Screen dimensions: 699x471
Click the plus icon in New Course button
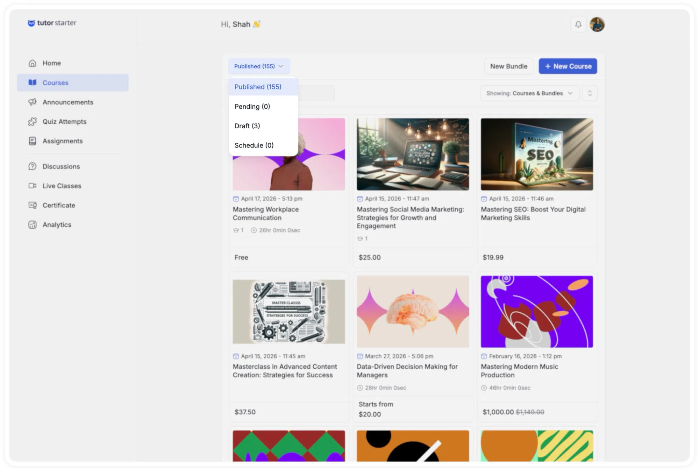click(548, 66)
